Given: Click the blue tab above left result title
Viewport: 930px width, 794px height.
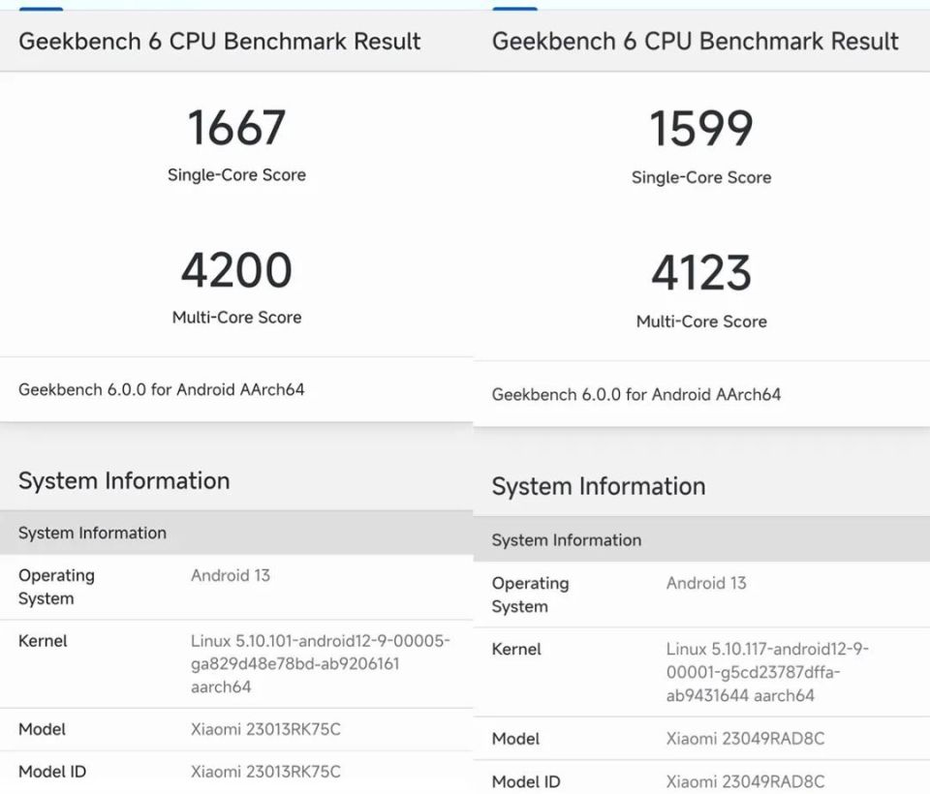Looking at the screenshot, I should pyautogui.click(x=41, y=9).
